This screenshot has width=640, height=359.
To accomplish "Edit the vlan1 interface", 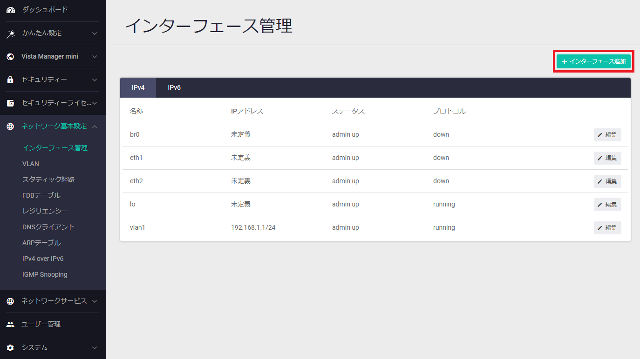I will click(607, 228).
